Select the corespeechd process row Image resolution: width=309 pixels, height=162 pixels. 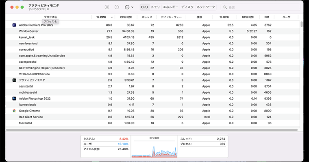coord(153,62)
